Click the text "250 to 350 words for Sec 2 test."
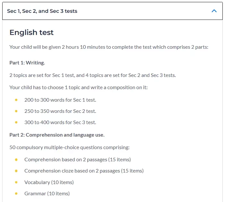The height and width of the screenshot is (202, 225). 60,111
